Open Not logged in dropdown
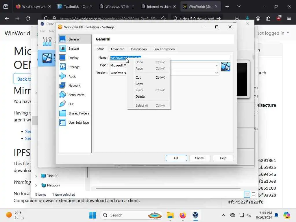Screen dimensions: 296x222 coord(273,33)
